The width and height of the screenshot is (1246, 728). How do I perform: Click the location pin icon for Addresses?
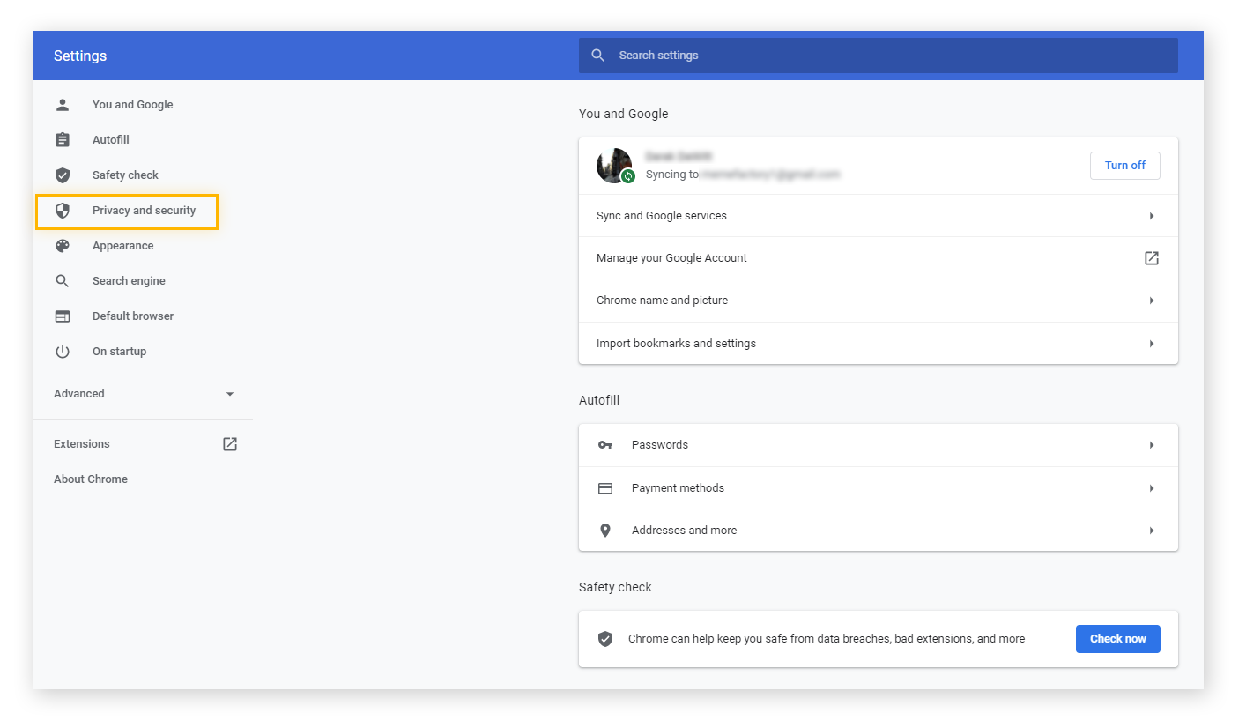(x=605, y=531)
